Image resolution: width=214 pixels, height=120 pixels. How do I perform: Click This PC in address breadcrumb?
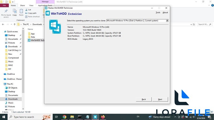pyautogui.click(x=26, y=24)
